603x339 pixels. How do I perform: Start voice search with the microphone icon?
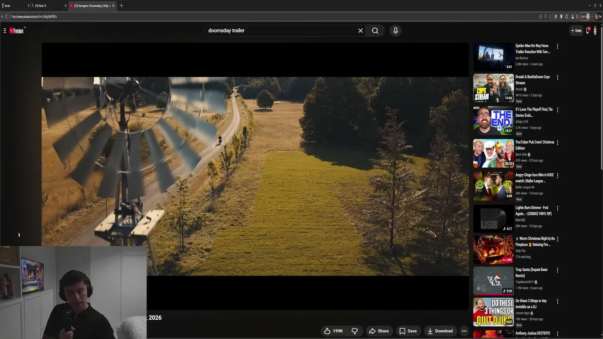click(395, 31)
